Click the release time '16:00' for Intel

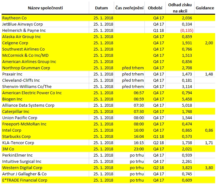139,130
